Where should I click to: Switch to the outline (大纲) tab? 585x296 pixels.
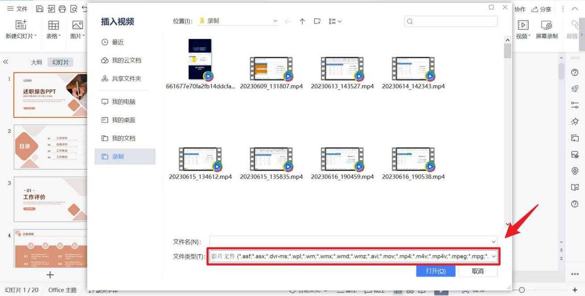click(x=37, y=63)
